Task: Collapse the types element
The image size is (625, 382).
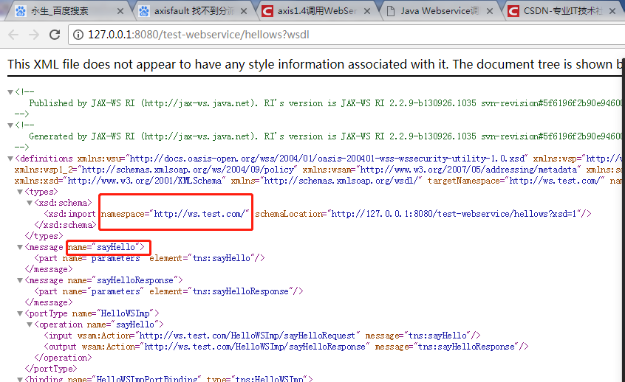Action: [20, 192]
